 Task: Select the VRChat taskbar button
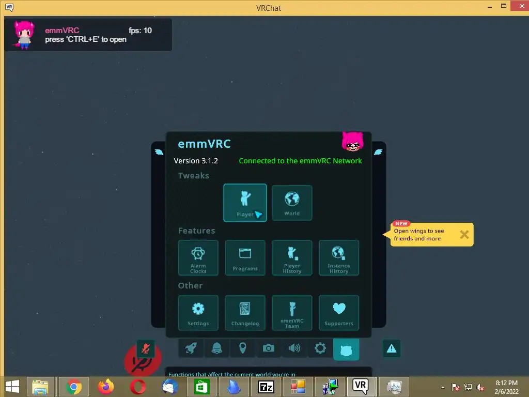coord(360,387)
